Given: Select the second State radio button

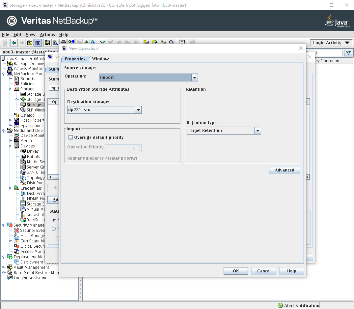Looking at the screenshot, I should (x=54, y=229).
